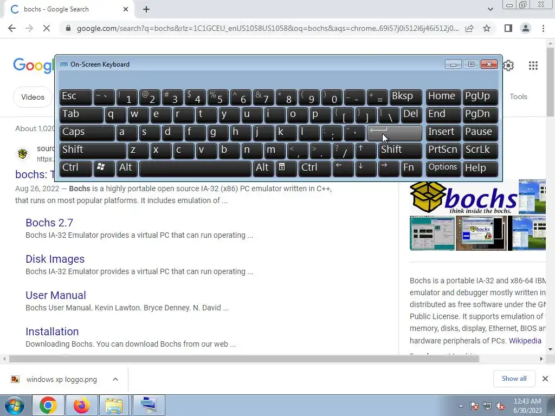555x416 pixels.
Task: Click the Home key on the keyboard
Action: coord(443,97)
